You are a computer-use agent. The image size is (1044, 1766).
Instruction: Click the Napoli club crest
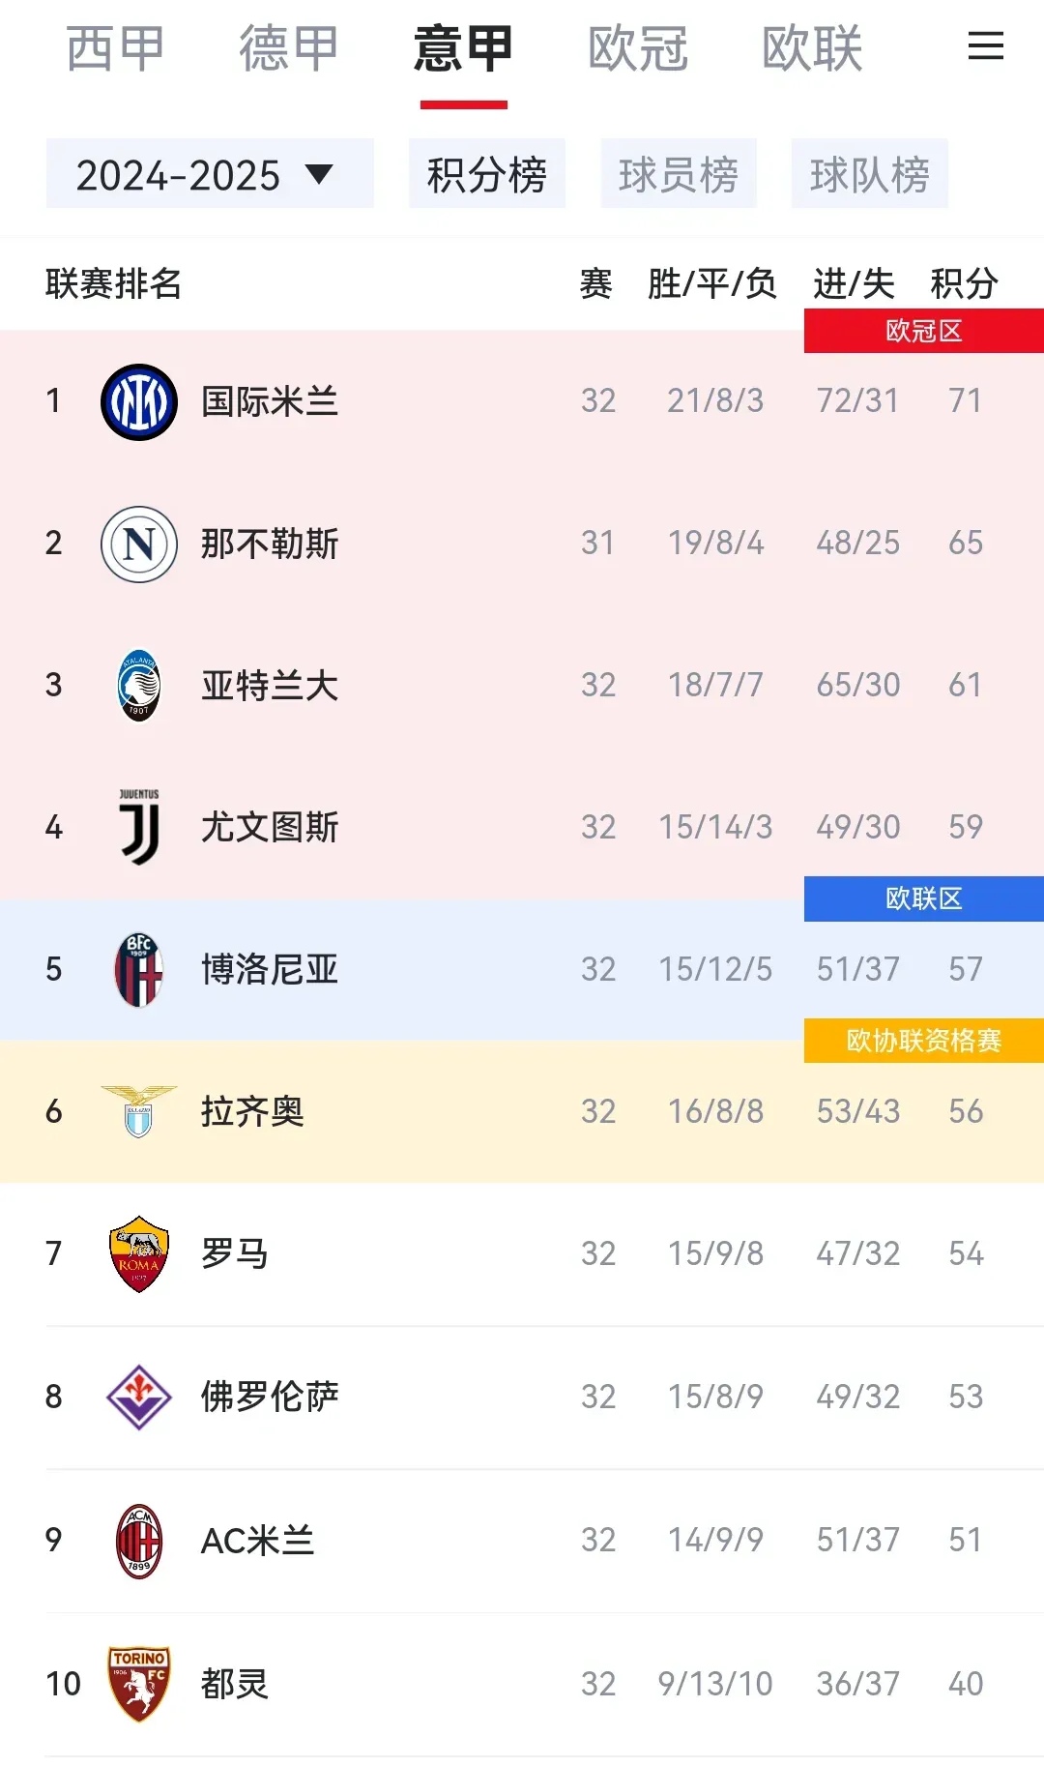(x=138, y=542)
